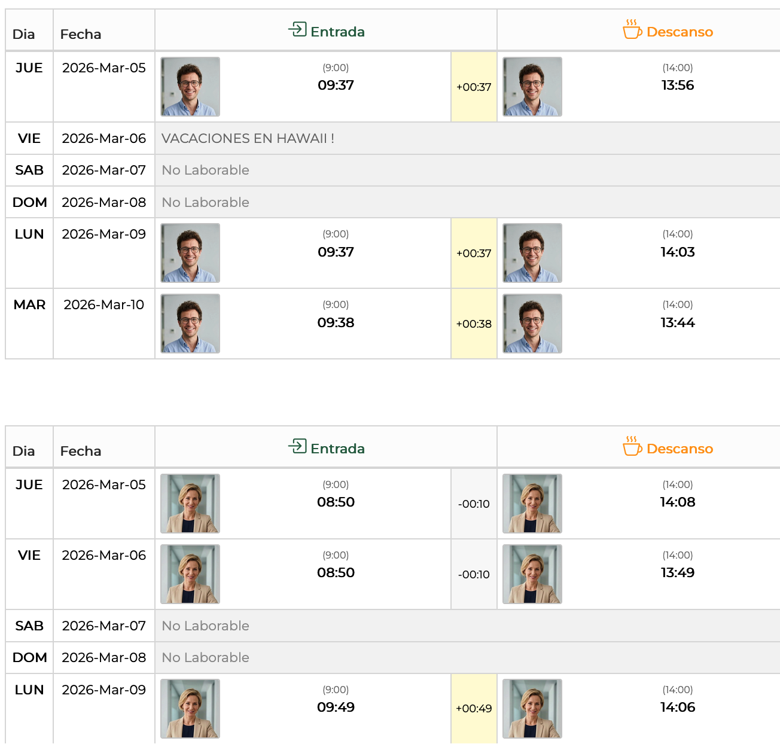Image resolution: width=780 pixels, height=750 pixels.
Task: Open the Descanso photo for Mar-10 in the first table
Action: coord(532,324)
